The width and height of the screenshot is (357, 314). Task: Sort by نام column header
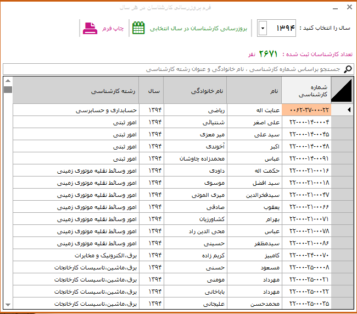tap(254, 90)
